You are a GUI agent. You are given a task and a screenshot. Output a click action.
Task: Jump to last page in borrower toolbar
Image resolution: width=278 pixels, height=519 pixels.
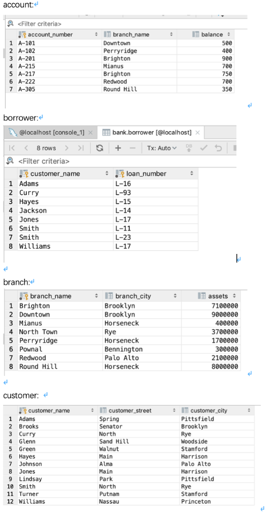tap(81, 148)
